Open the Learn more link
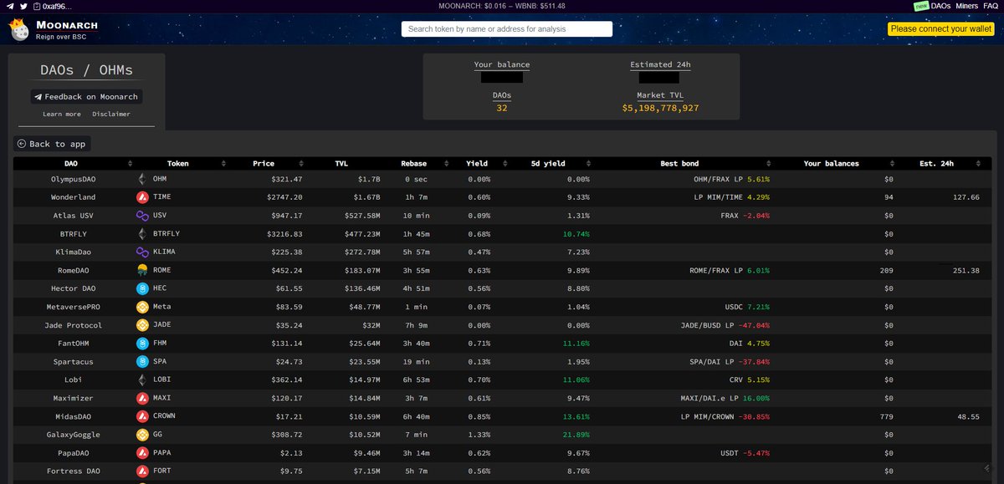Image resolution: width=1004 pixels, height=484 pixels. click(x=62, y=114)
